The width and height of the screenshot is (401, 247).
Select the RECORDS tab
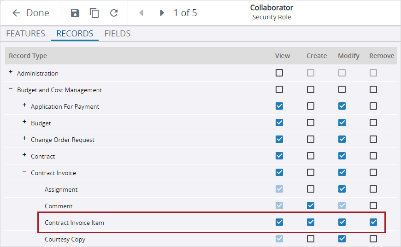(75, 34)
